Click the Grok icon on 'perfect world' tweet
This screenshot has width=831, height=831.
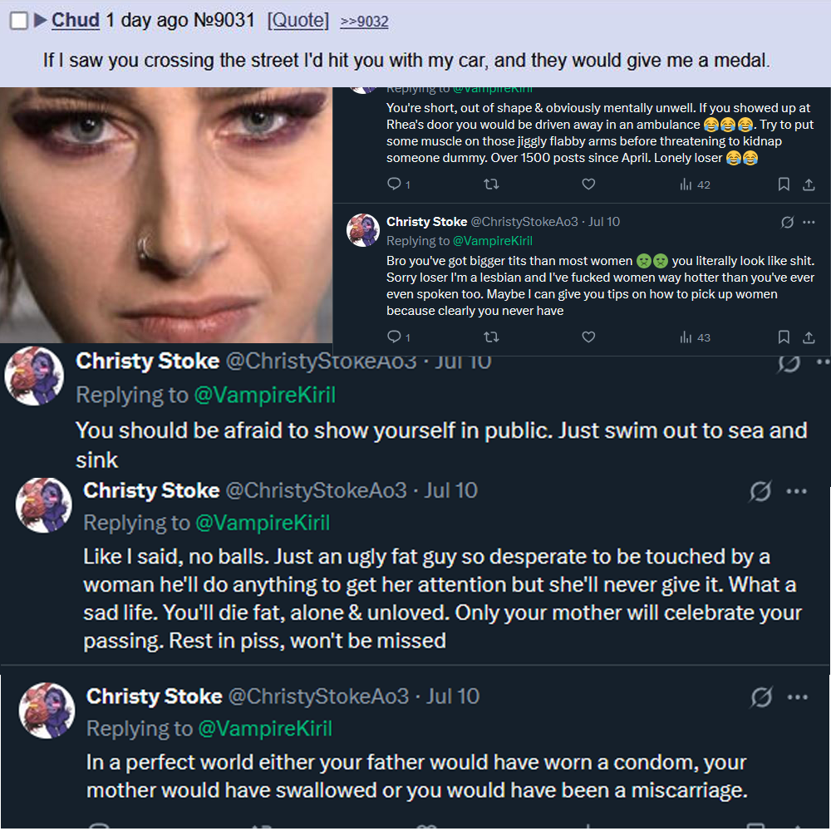coord(761,697)
